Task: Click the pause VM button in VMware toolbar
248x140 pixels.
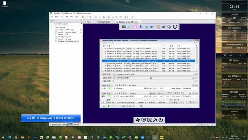Action: point(83,17)
